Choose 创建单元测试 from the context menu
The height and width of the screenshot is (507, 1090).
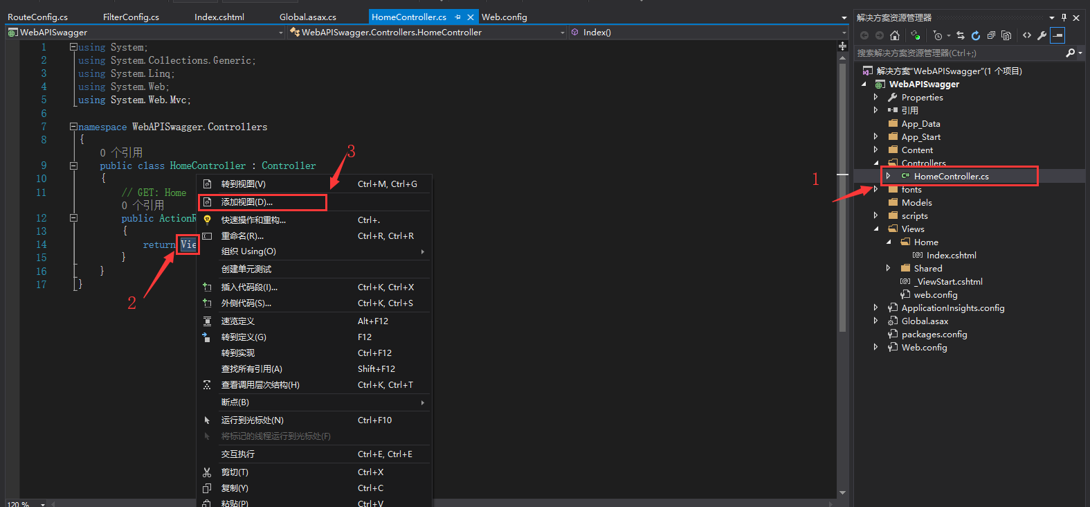314,269
